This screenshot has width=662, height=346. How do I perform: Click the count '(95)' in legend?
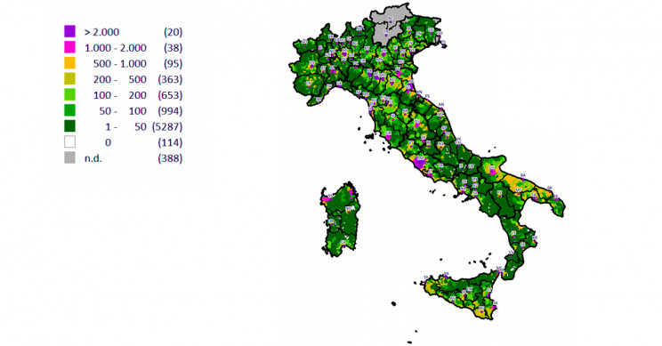[x=174, y=64]
